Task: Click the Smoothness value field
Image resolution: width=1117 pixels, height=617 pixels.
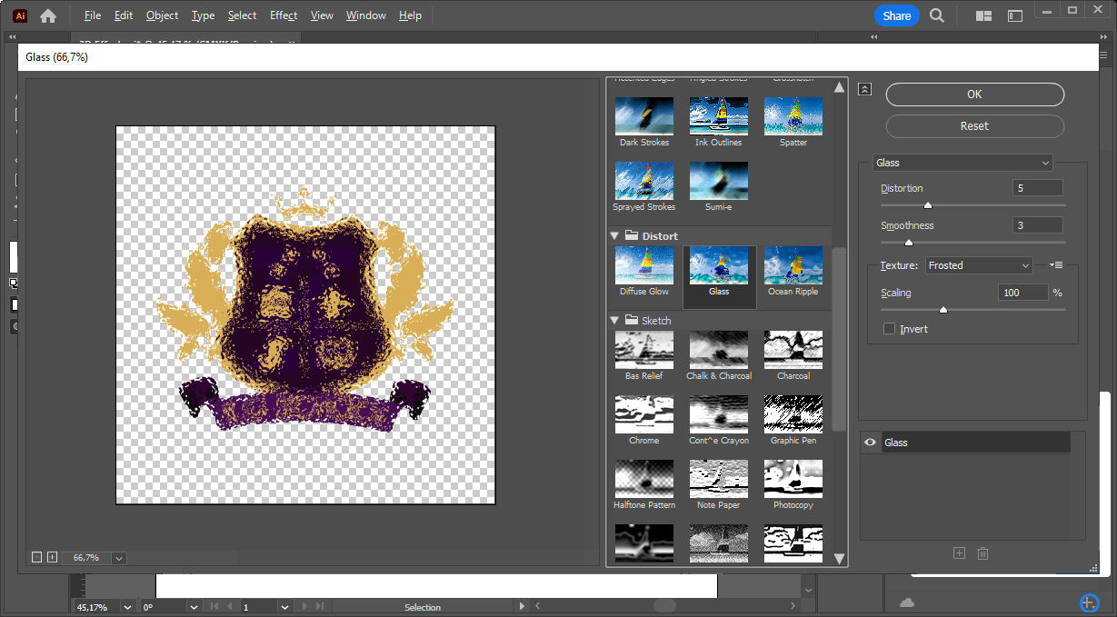Action: tap(1038, 225)
